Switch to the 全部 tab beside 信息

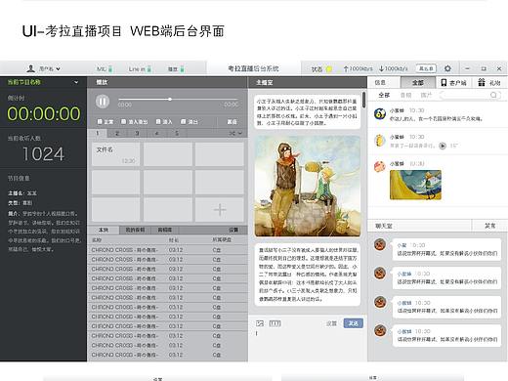418,82
